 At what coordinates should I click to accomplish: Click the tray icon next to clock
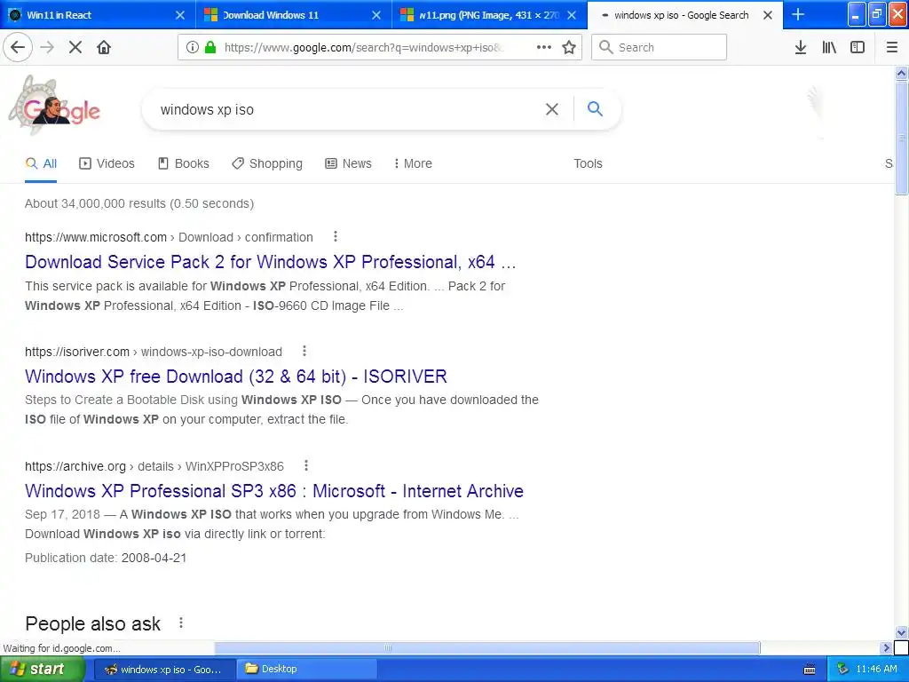click(x=843, y=670)
